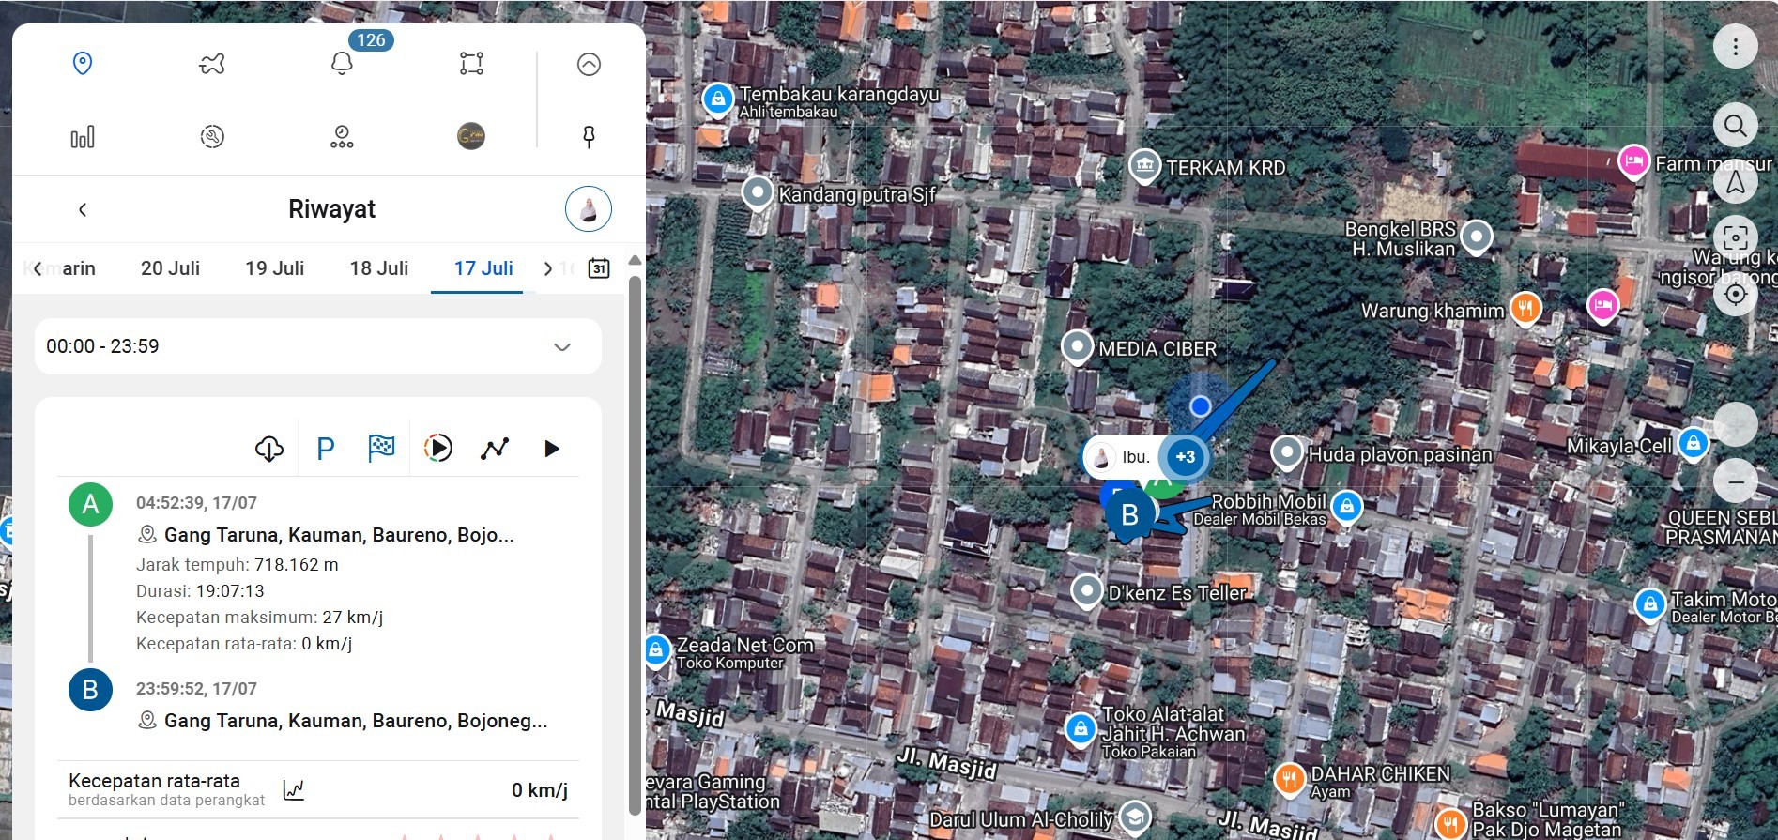Click the download cloud icon
Screen dimensions: 1778x840
pos(269,449)
